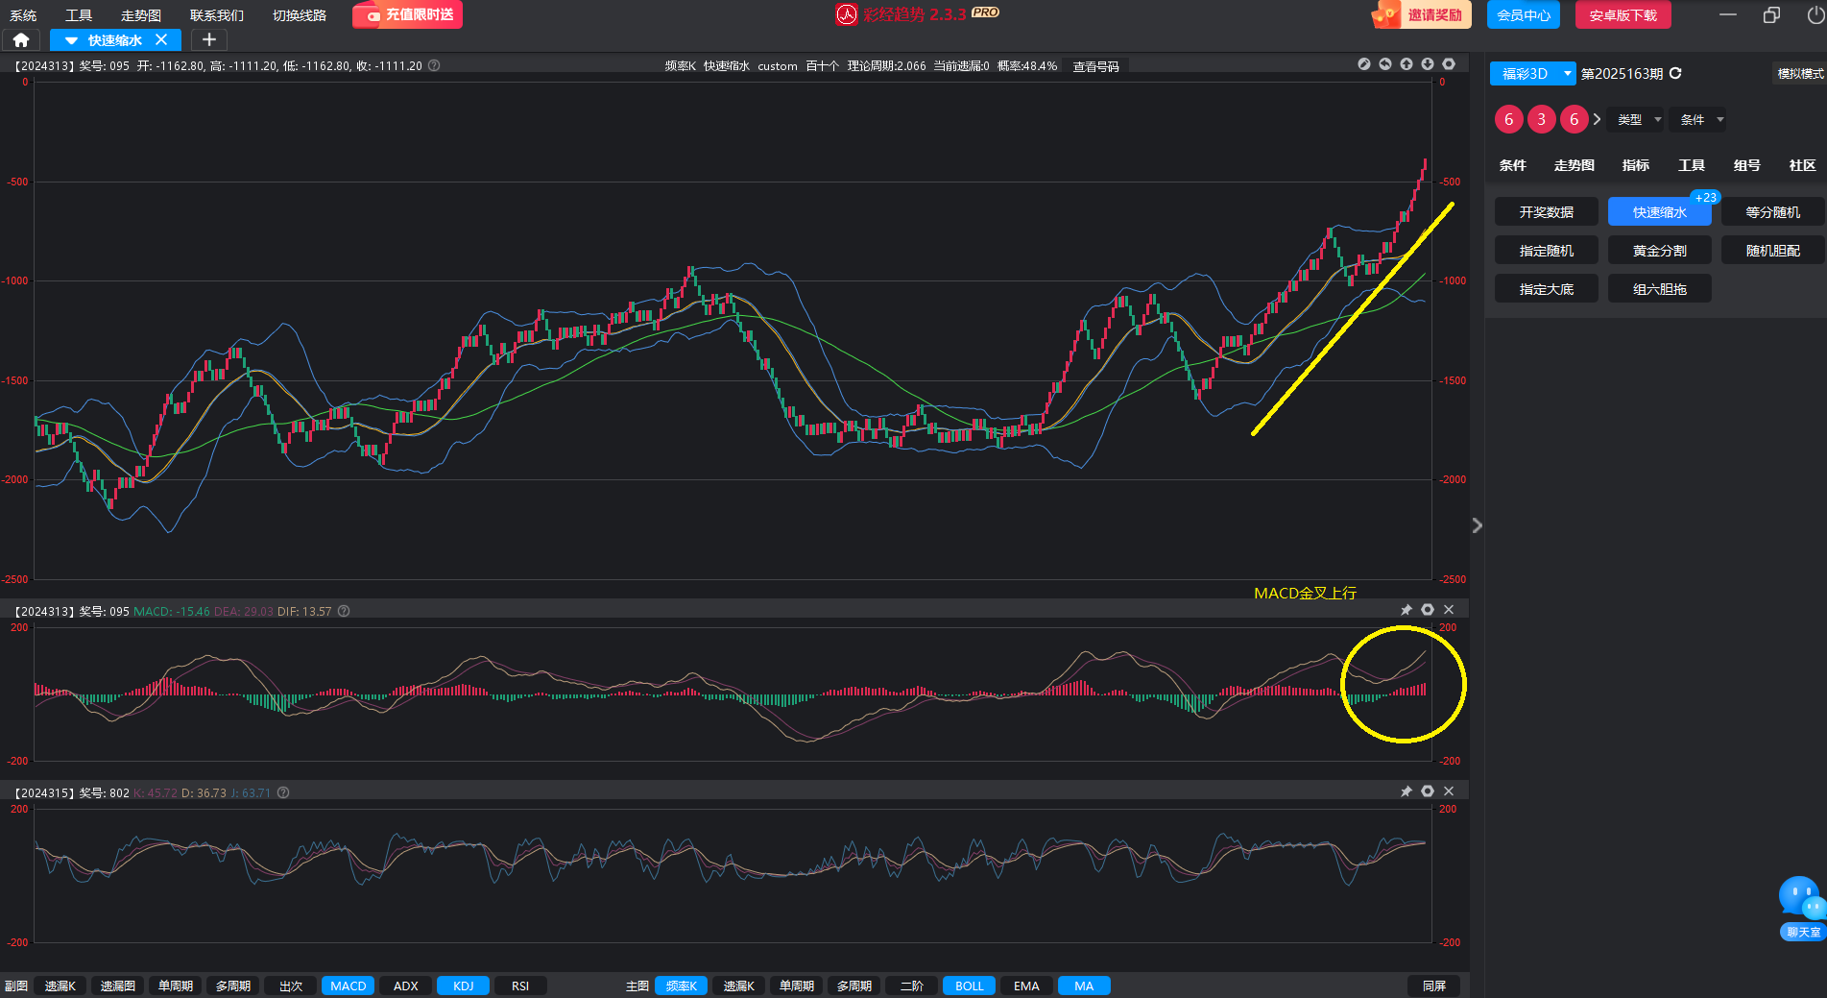The image size is (1827, 998).
Task: Open 会员中心 member center
Action: (x=1524, y=14)
